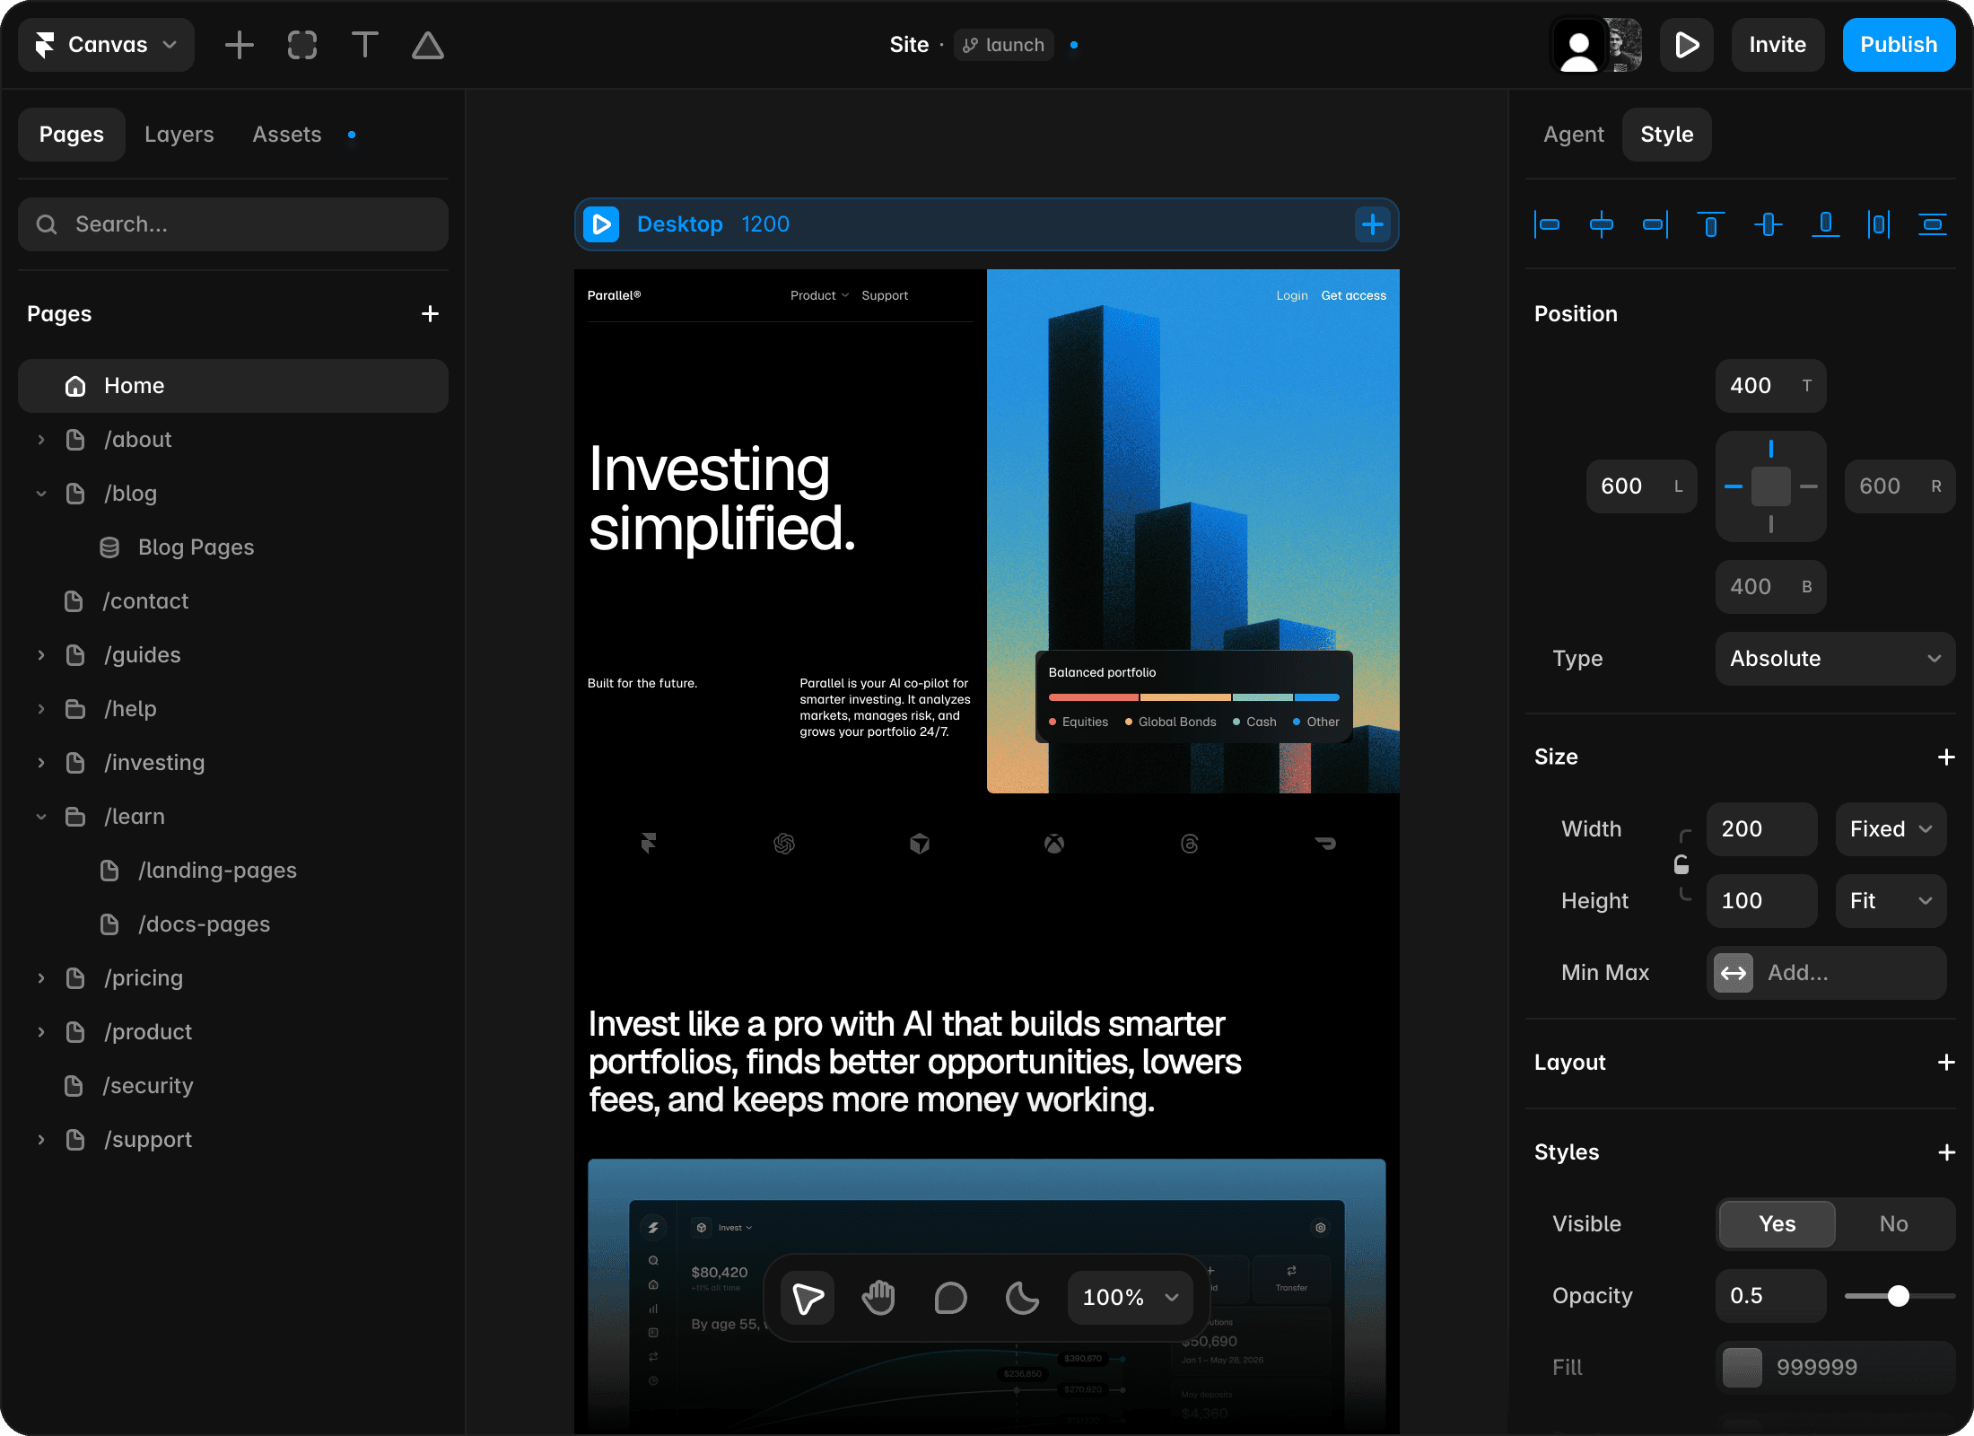Switch to the Layers tab
Image resolution: width=1974 pixels, height=1436 pixels.
[179, 135]
